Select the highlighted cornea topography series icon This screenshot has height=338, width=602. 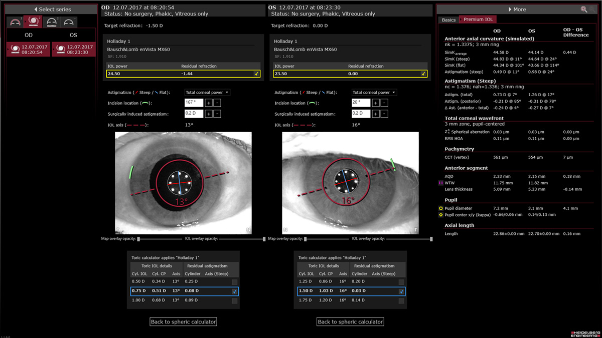point(33,22)
